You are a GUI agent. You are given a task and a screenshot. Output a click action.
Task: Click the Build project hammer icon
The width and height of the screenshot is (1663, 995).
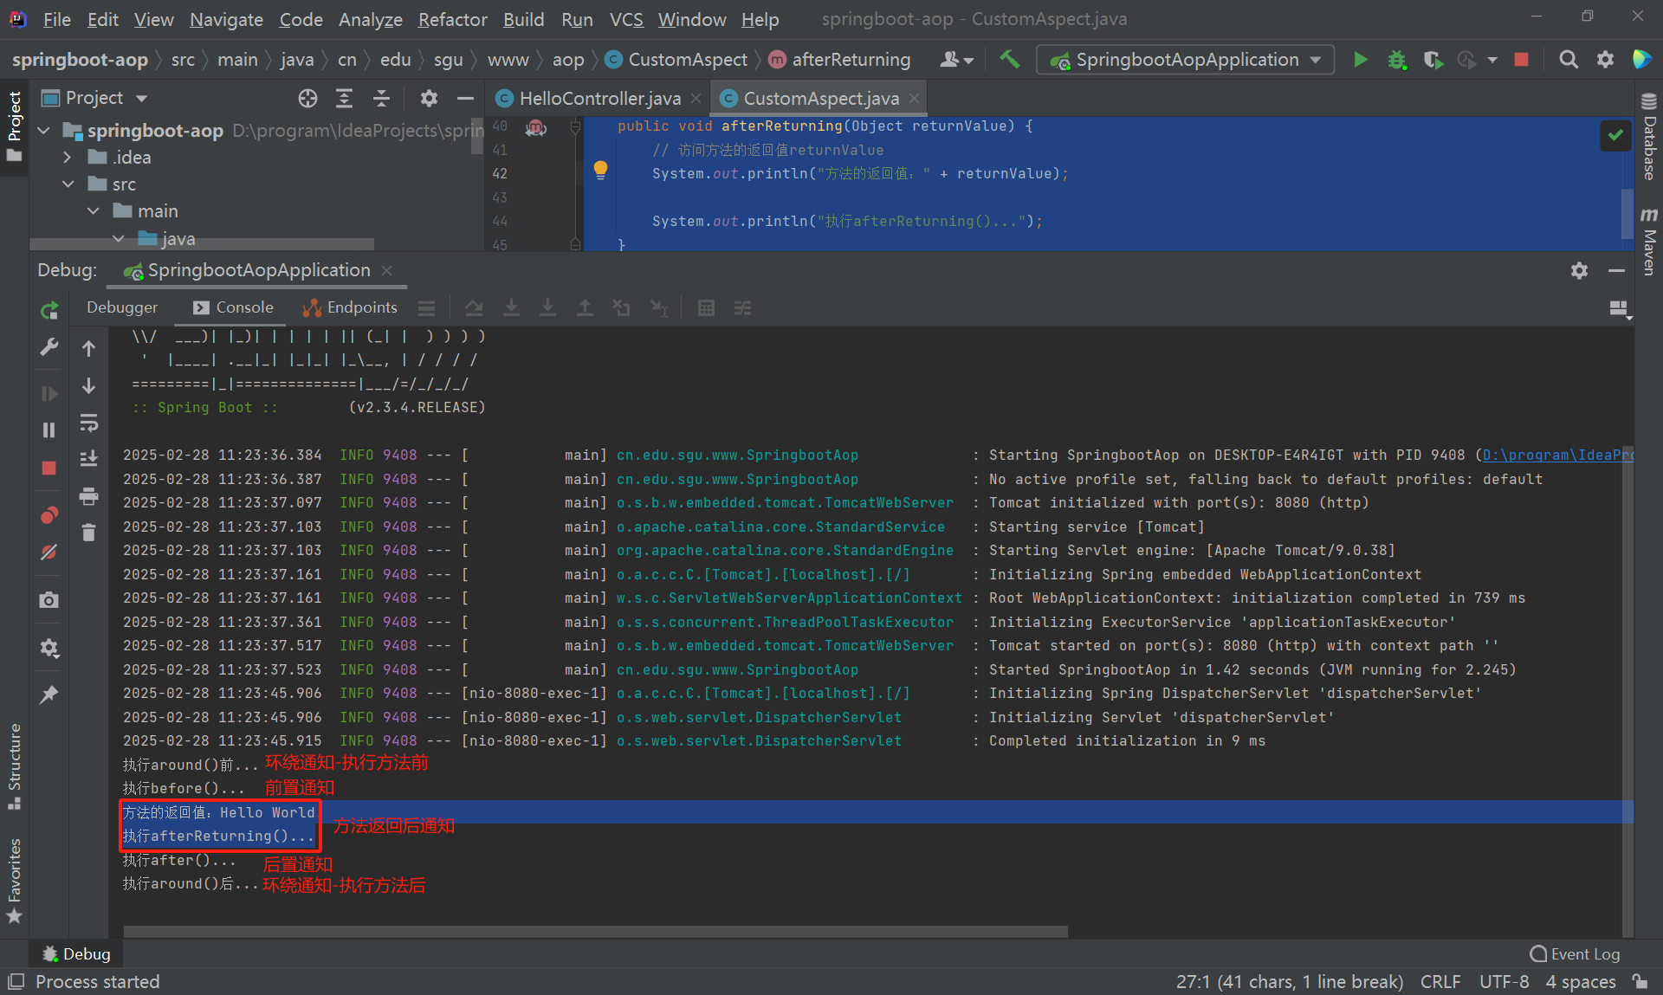pyautogui.click(x=1009, y=60)
